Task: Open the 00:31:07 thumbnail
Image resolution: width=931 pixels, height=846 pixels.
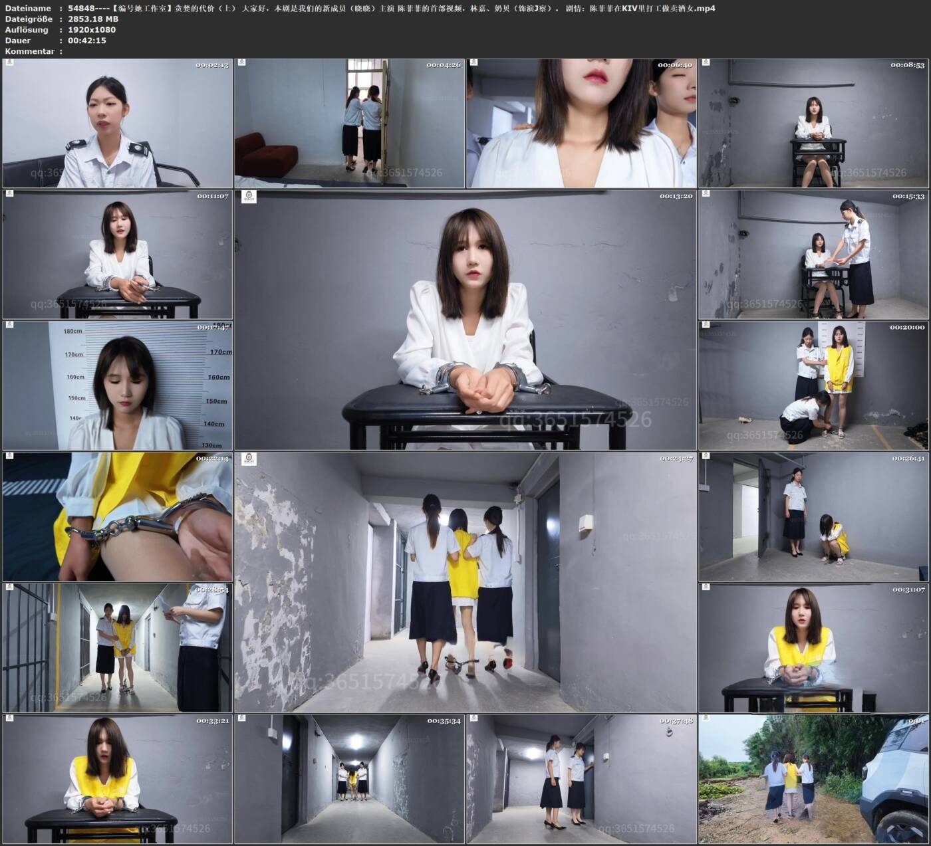Action: pyautogui.click(x=813, y=648)
